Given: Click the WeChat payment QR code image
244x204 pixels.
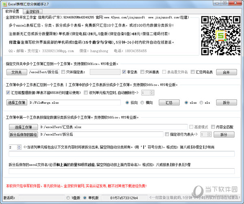Looking at the screenshot, I should [x=221, y=35].
